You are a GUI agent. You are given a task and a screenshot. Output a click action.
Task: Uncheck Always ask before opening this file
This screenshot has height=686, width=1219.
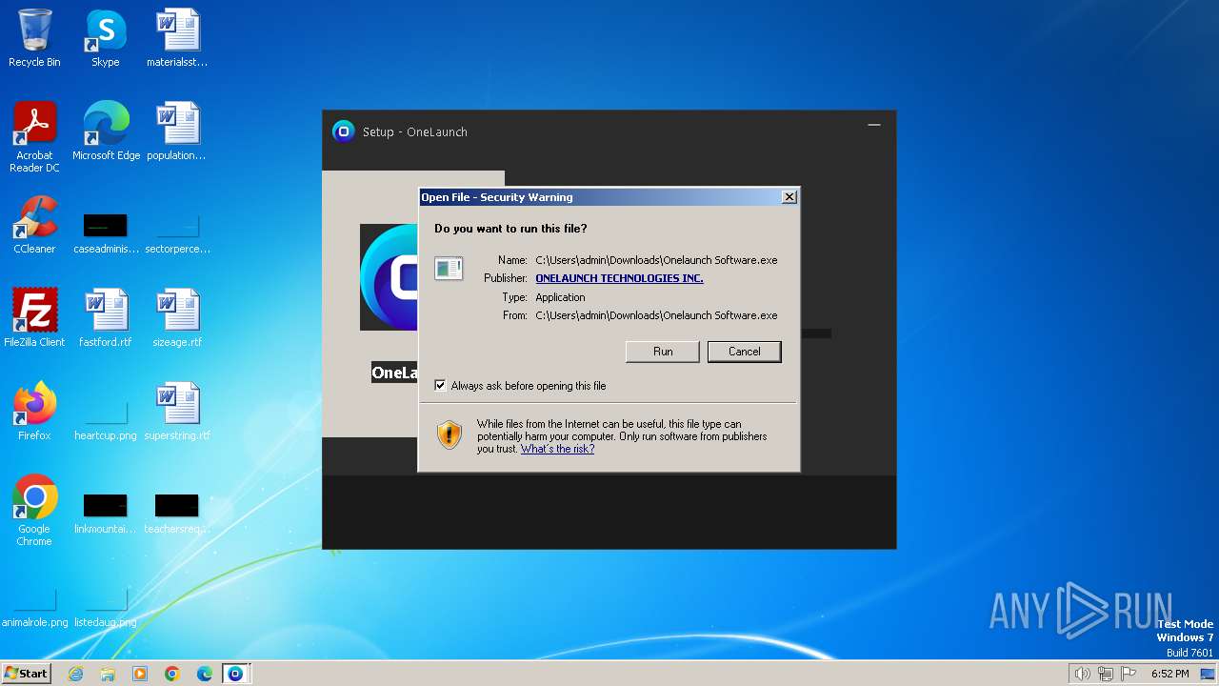click(440, 386)
